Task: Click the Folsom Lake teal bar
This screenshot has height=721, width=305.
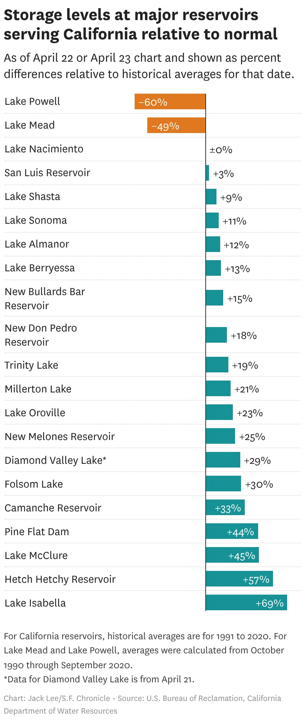Action: (x=223, y=484)
